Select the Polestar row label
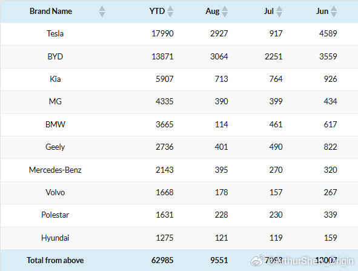Screen dimensions: 358x271 pyautogui.click(x=55, y=215)
